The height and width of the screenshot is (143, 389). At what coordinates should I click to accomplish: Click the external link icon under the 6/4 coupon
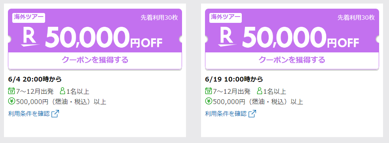55,113
